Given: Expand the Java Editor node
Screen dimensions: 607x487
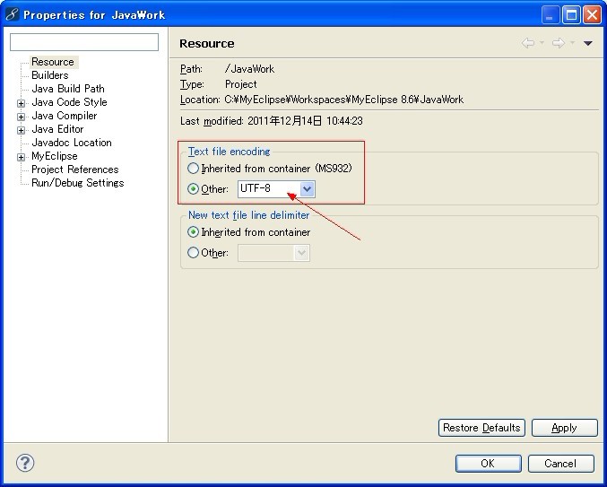Looking at the screenshot, I should 21,130.
